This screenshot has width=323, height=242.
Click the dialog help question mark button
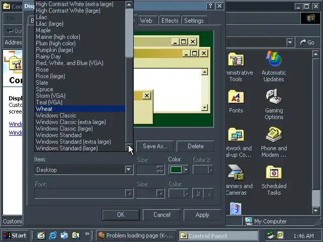[x=210, y=6]
